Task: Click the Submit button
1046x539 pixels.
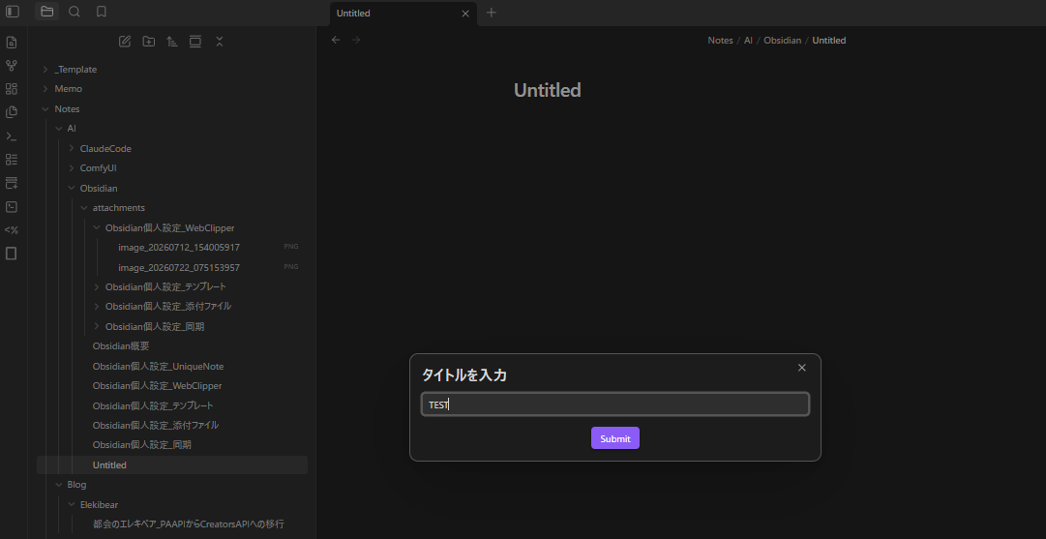Action: 615,438
